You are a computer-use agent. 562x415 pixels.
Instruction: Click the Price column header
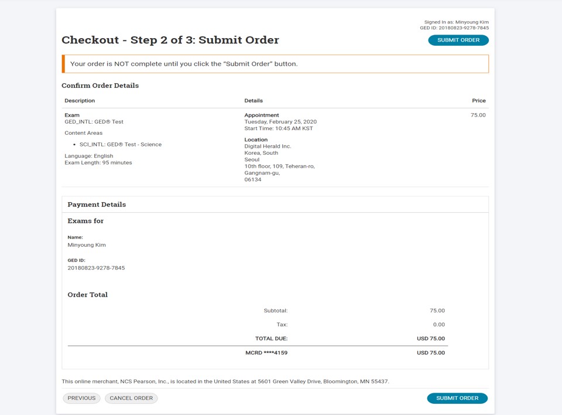tap(478, 101)
